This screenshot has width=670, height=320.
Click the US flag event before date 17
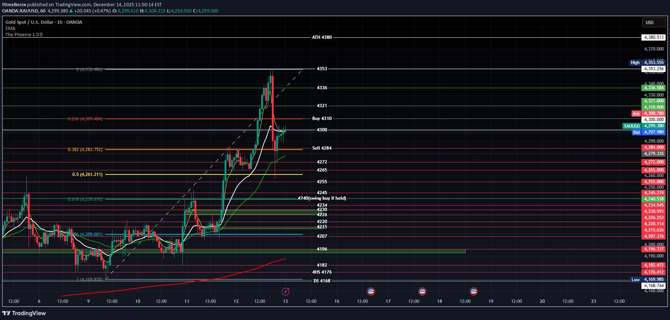click(x=371, y=291)
